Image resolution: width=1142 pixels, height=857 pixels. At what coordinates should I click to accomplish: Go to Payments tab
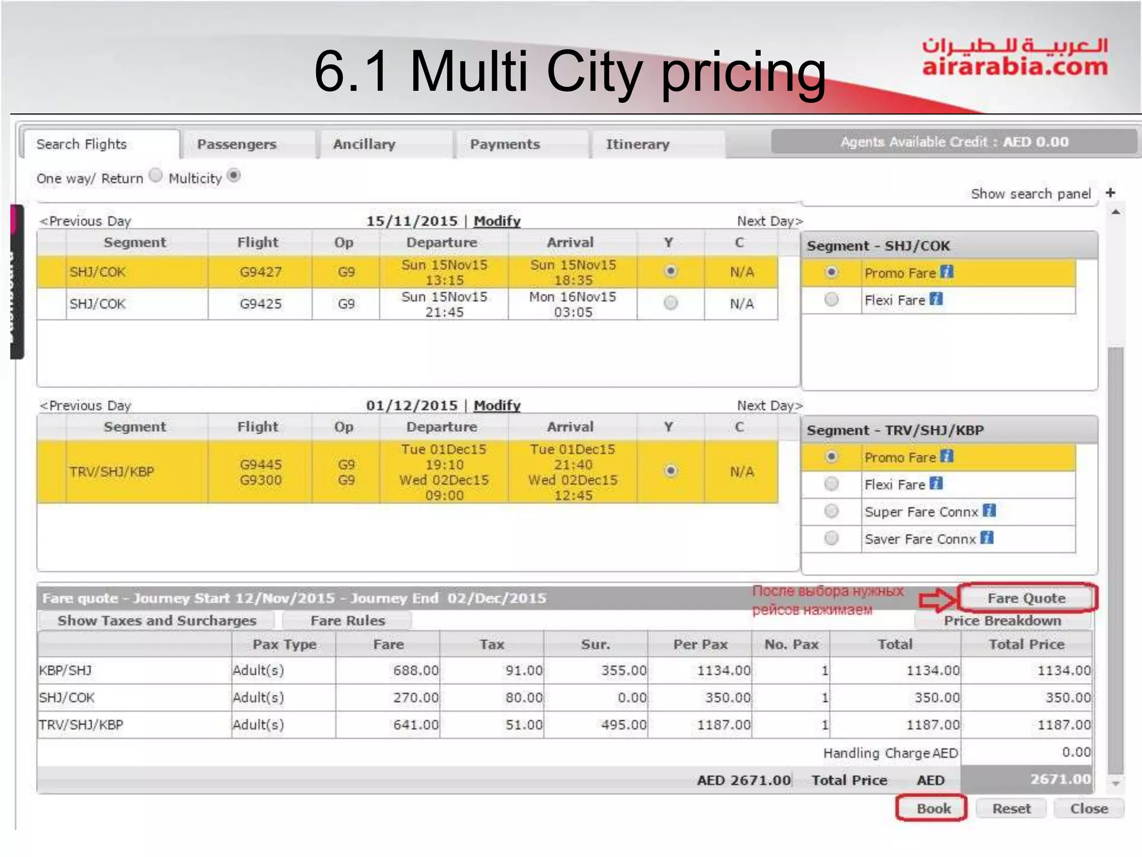[x=522, y=145]
